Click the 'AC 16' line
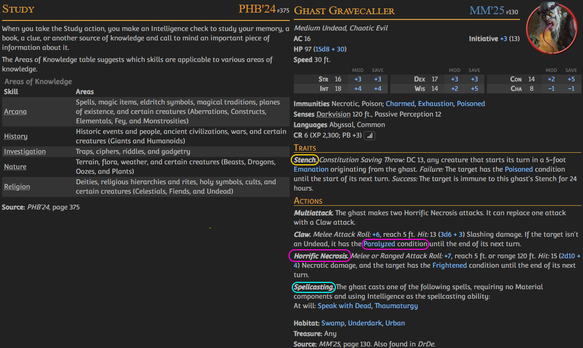This screenshot has height=348, width=583. click(302, 39)
